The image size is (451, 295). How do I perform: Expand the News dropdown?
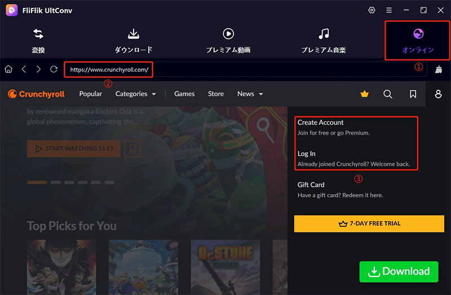point(250,94)
